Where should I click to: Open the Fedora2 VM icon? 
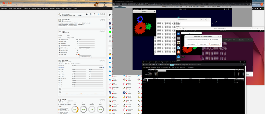124,93
